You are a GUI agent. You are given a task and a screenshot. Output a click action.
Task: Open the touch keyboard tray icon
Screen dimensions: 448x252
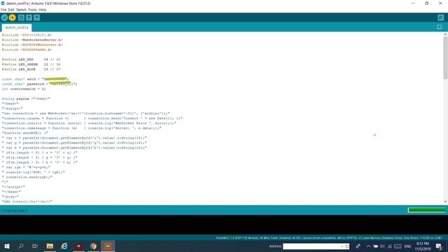398,246
